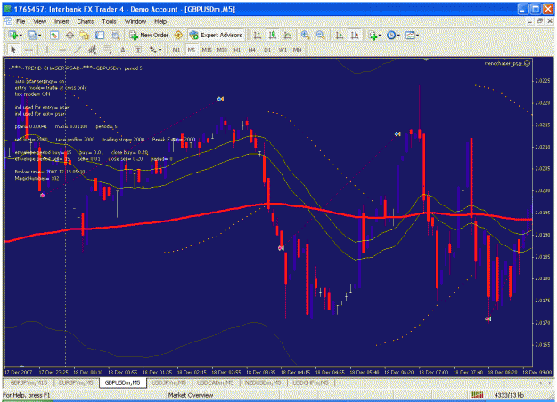Select the Trendline drawing tool
The image size is (557, 402).
point(78,50)
